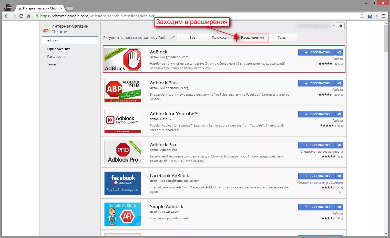This screenshot has width=390, height=238.
Task: Open the Adblock for Youtube™ title
Action: point(174,114)
